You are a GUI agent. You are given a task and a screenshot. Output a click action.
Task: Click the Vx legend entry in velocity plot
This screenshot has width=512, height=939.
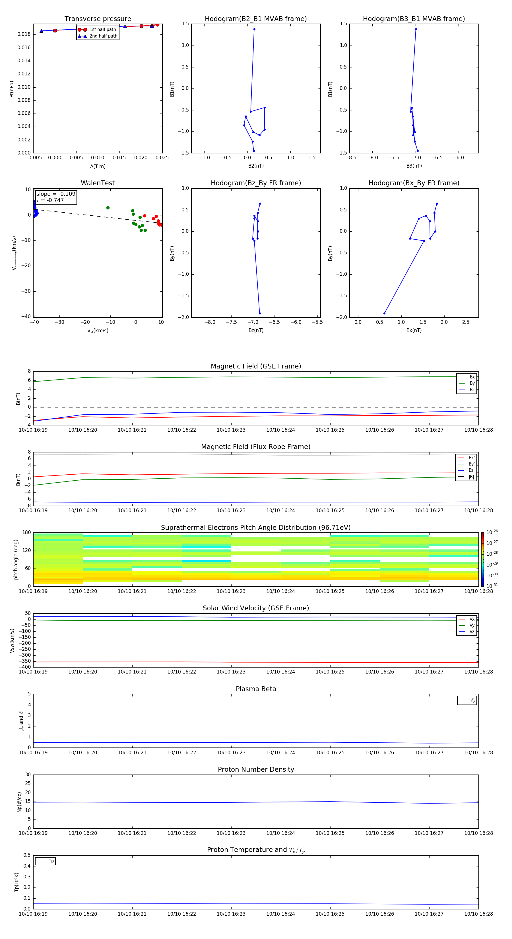[x=467, y=619]
